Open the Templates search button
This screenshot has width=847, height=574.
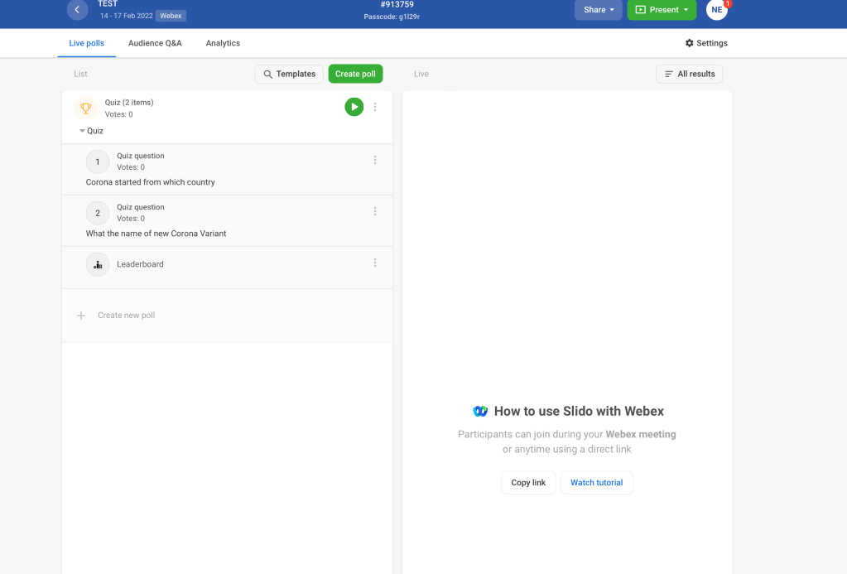(289, 74)
